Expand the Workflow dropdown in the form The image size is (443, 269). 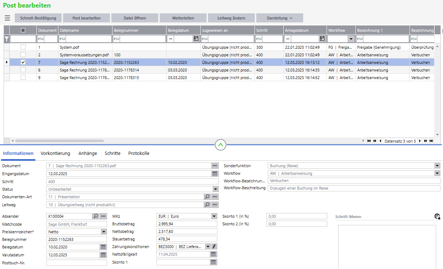pos(437,173)
